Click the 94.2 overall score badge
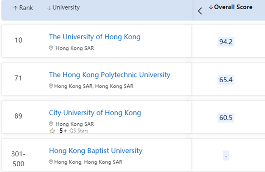This screenshot has width=265, height=172. (x=226, y=42)
